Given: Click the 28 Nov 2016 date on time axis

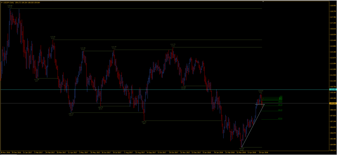Looking at the screenshot, I should (x=5, y=152).
